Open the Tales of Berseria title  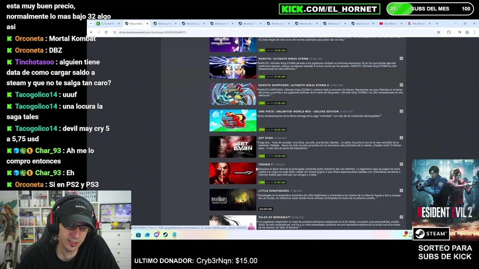pos(274,217)
